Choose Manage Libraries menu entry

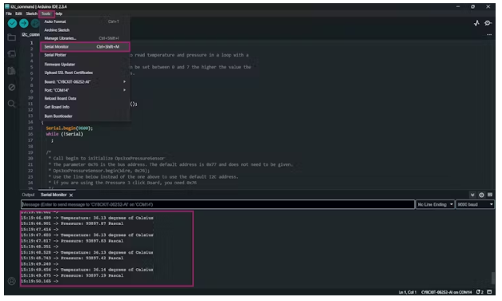click(x=85, y=38)
